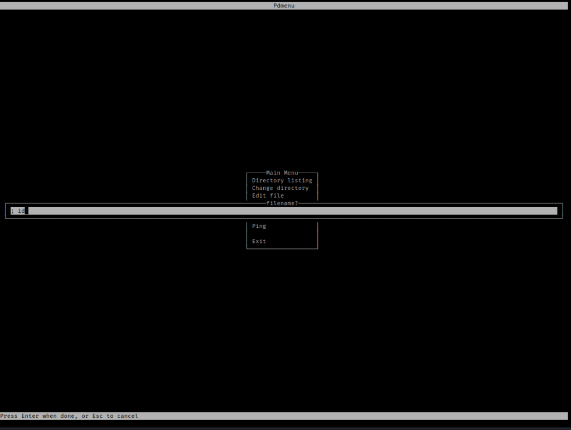Screen dimensions: 571x430
Task: Click the Pdmenu title bar text
Action: coord(284,6)
